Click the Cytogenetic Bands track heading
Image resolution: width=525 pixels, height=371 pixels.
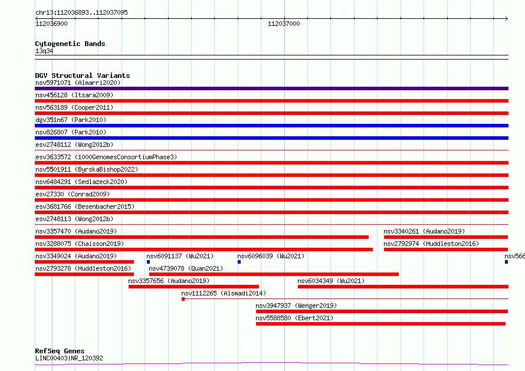coord(70,44)
